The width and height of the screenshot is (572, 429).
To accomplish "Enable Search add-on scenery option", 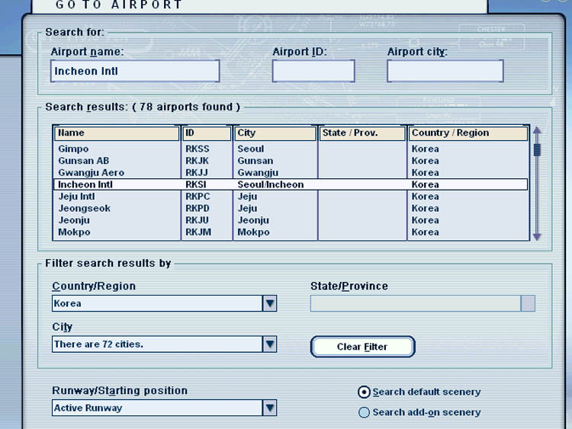I will point(365,412).
